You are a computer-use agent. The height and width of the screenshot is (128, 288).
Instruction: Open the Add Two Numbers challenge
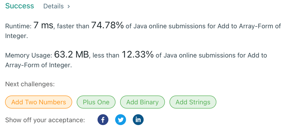click(39, 102)
